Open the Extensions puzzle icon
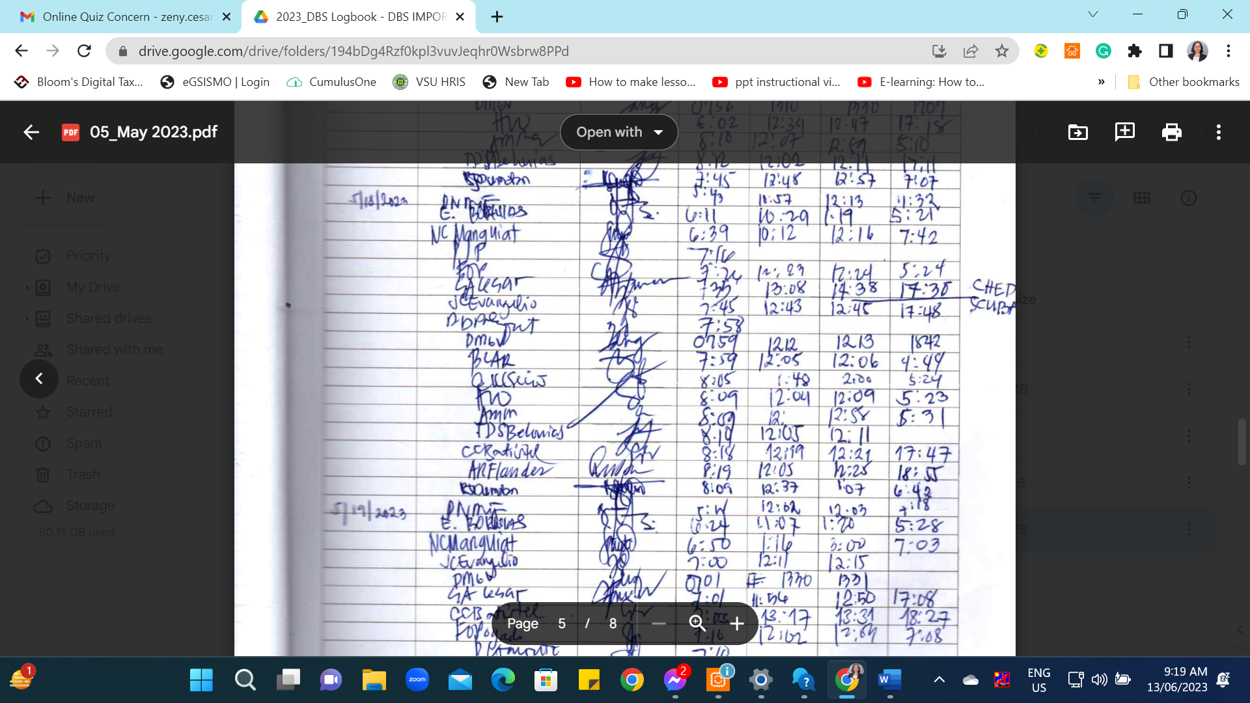1250x703 pixels. point(1134,51)
